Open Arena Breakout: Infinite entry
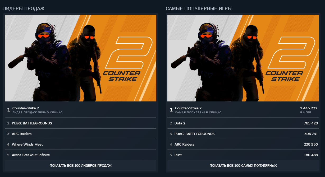This screenshot has width=325, height=177. [x=80, y=155]
